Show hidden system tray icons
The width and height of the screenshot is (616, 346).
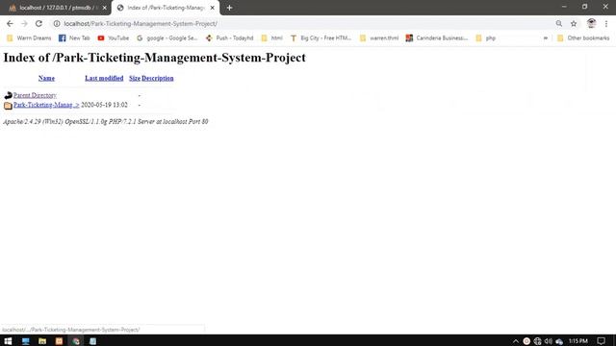(516, 341)
